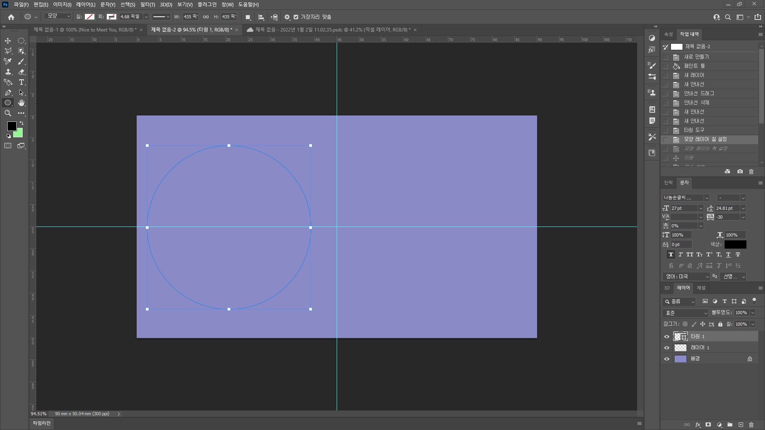This screenshot has height=430, width=765.
Task: Select the Horizontal Type tool
Action: (x=22, y=82)
